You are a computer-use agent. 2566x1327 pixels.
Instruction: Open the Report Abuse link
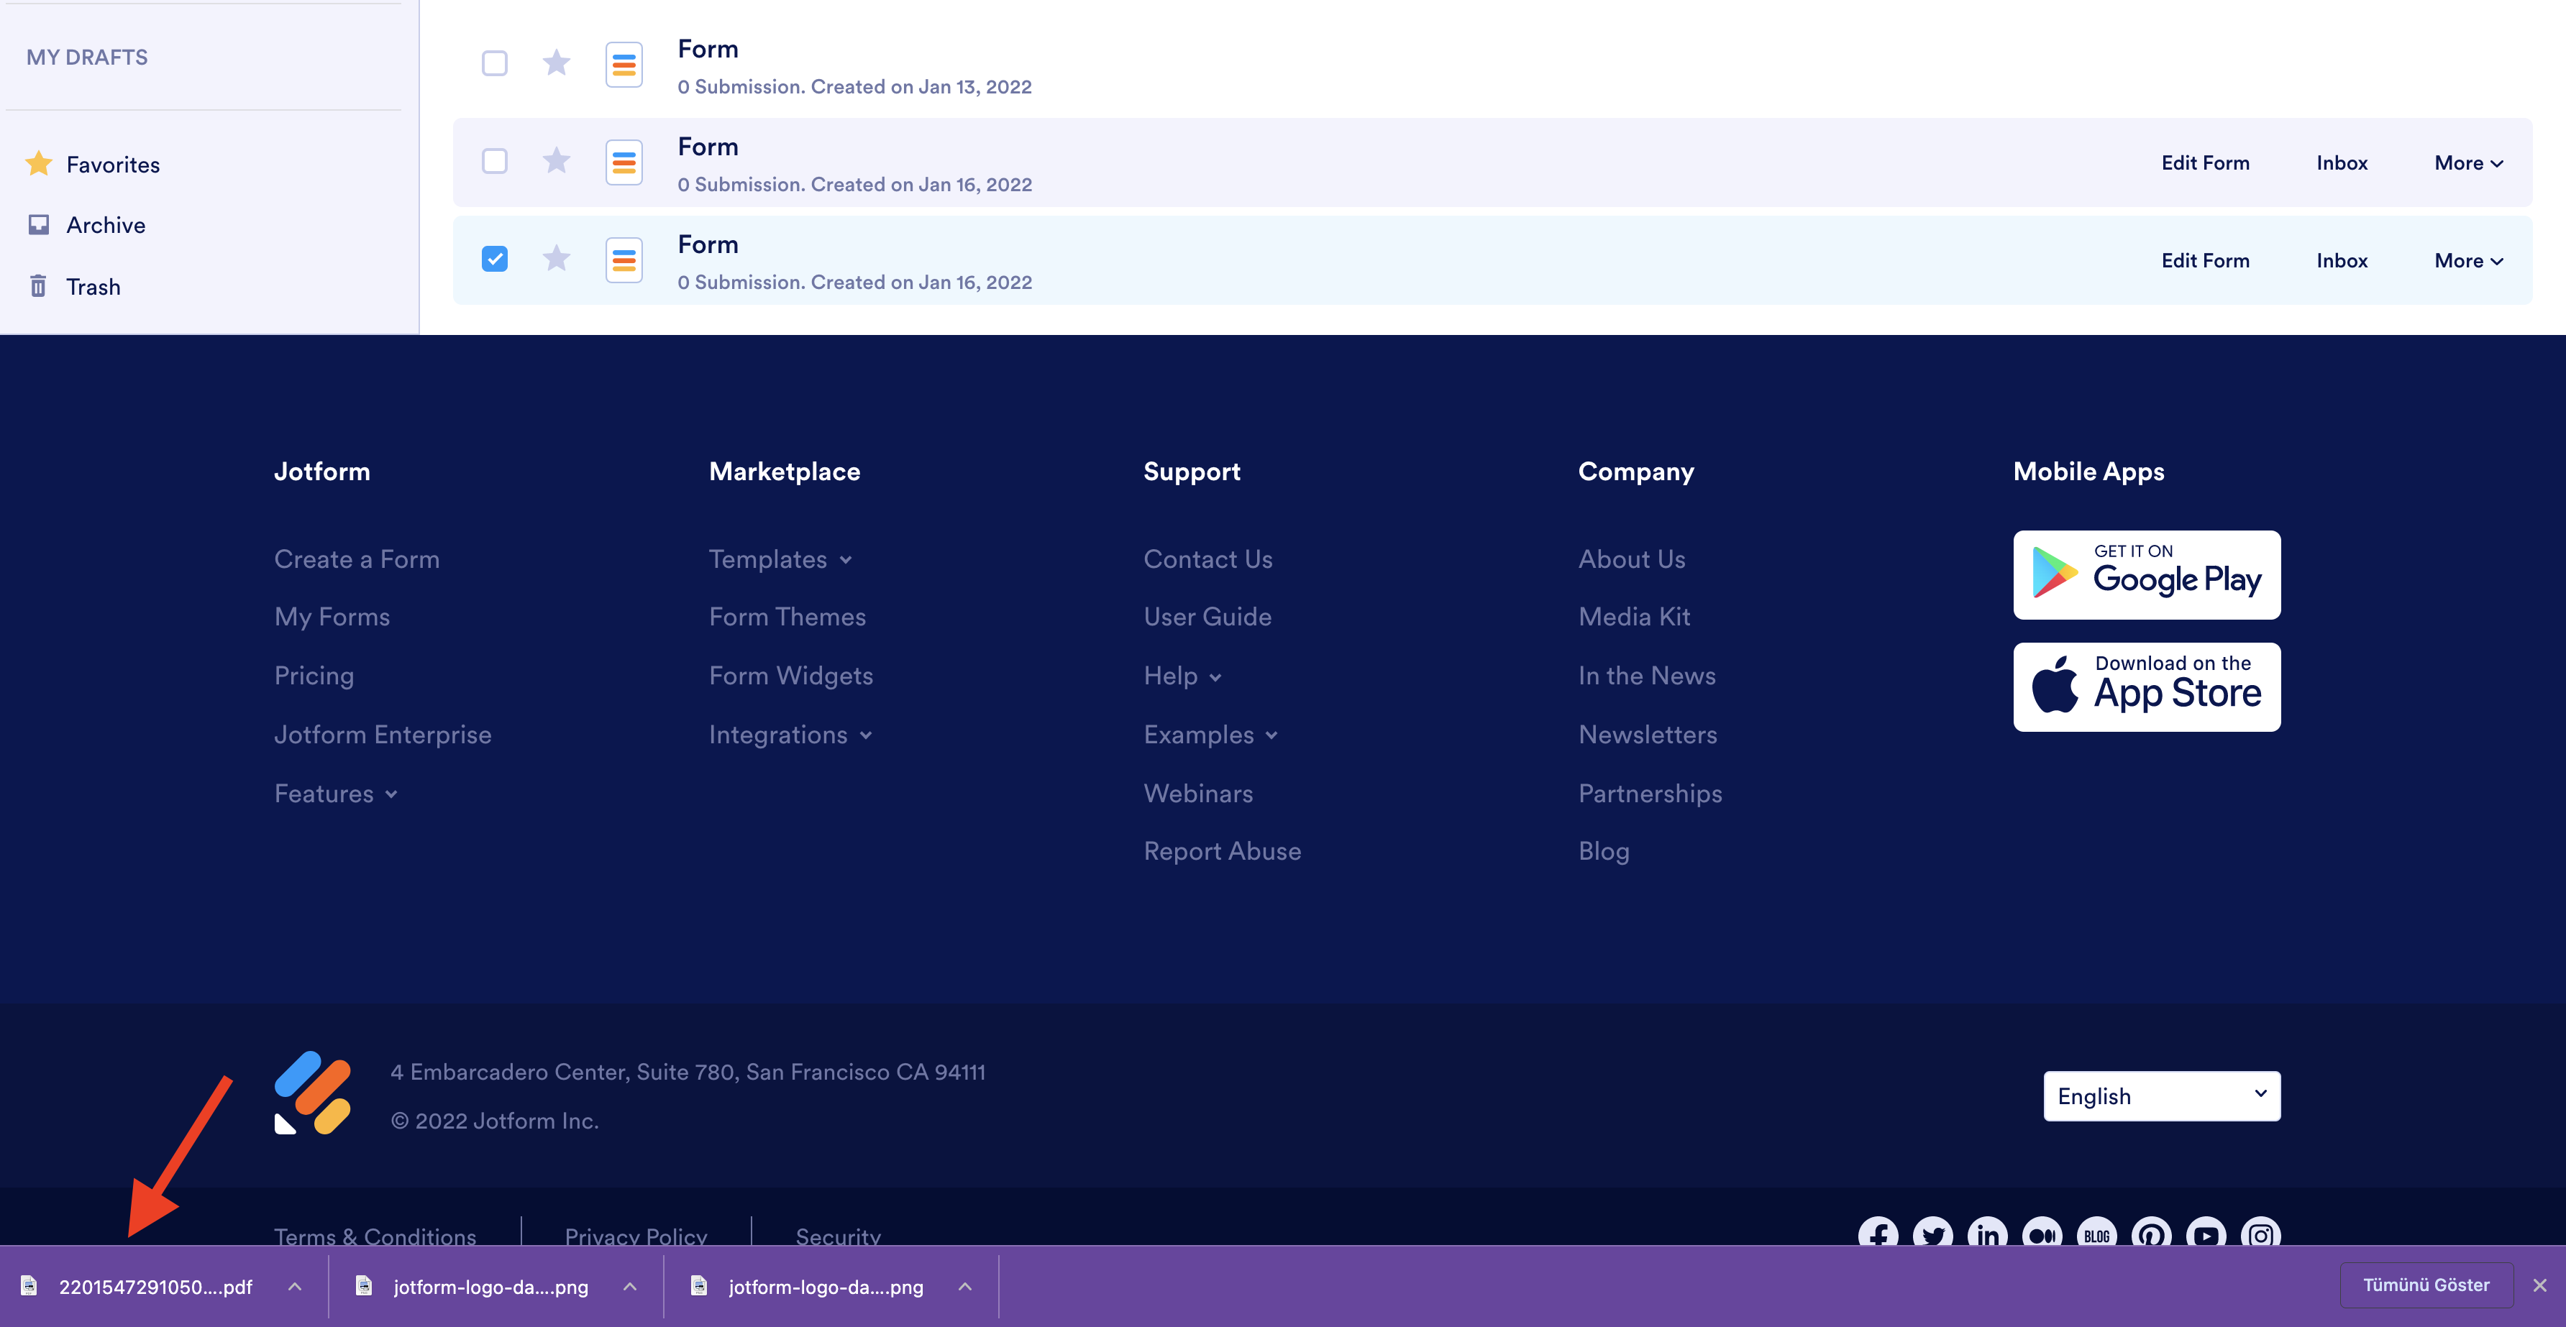[1221, 851]
